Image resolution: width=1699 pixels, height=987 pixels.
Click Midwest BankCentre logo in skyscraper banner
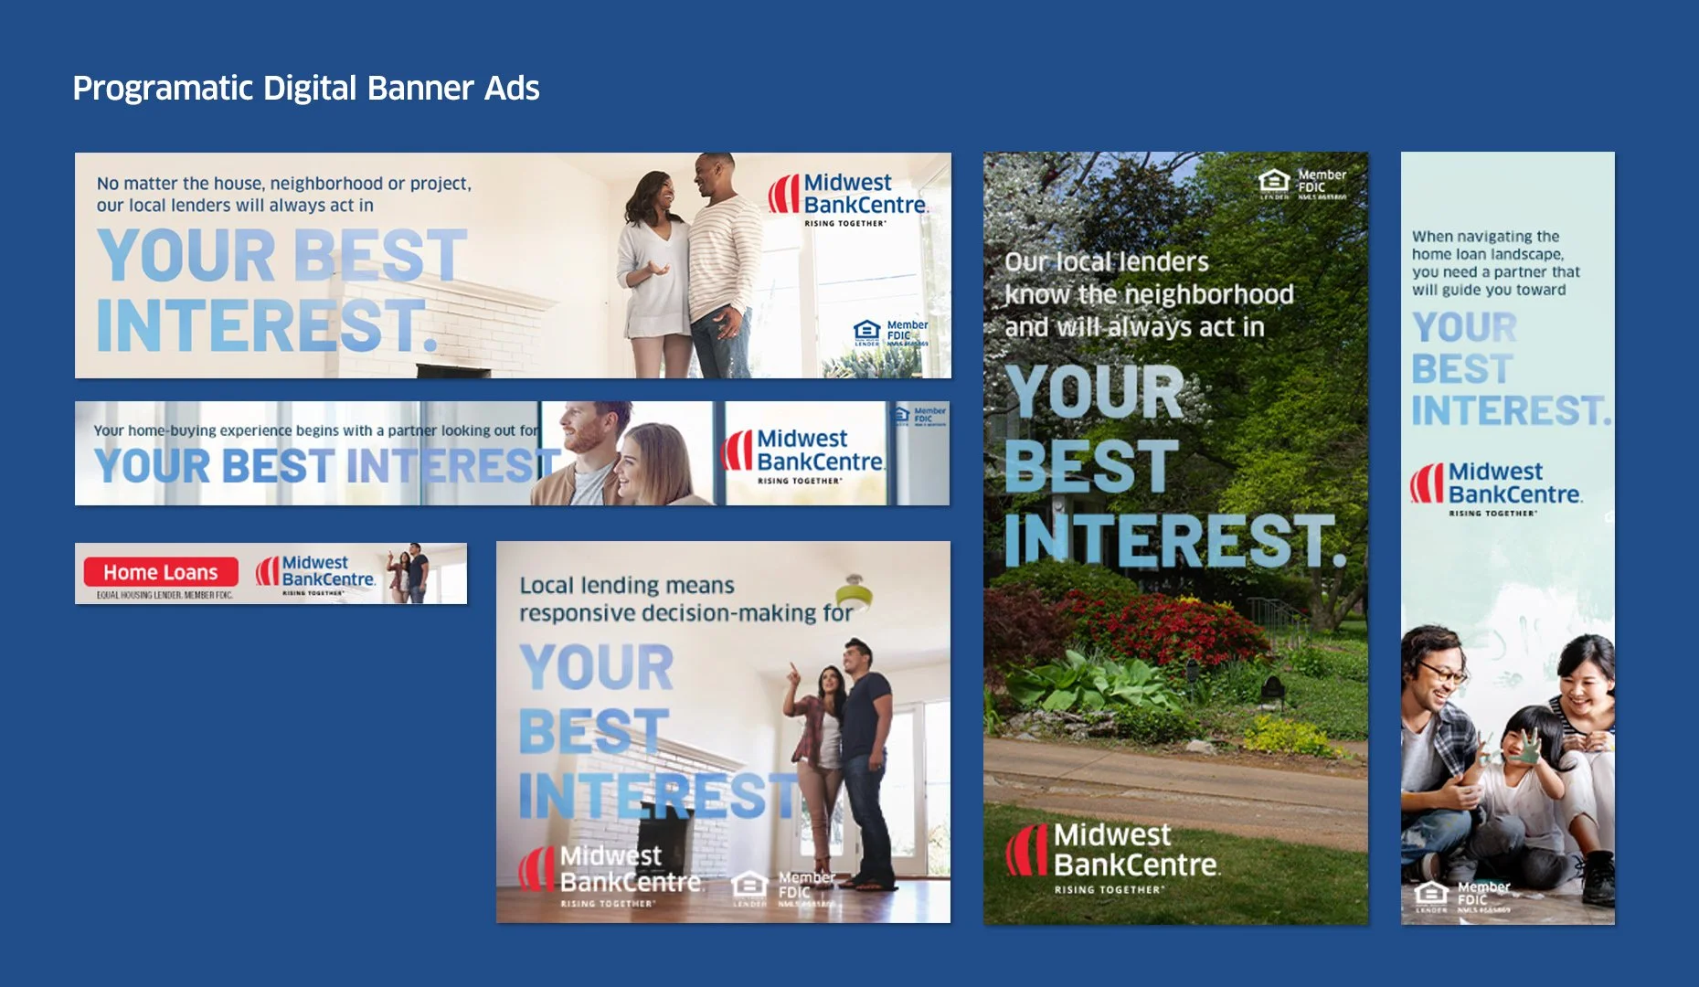pos(1496,489)
